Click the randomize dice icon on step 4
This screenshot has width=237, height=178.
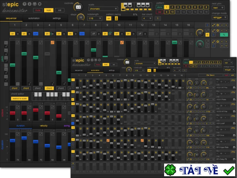[52, 42]
